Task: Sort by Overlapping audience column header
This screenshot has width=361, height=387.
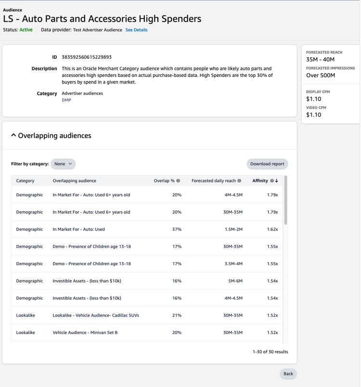Action: (74, 181)
